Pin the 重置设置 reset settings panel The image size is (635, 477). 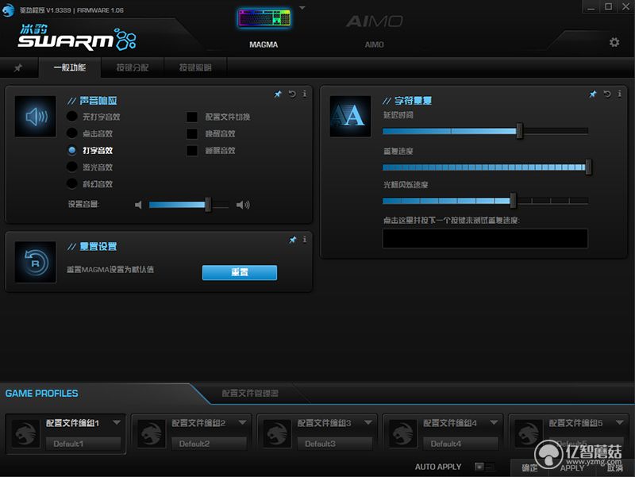[x=292, y=240]
